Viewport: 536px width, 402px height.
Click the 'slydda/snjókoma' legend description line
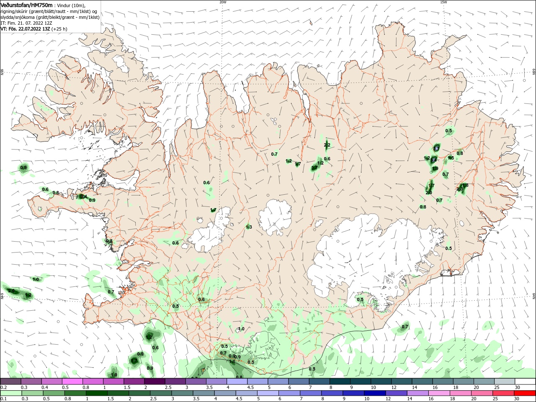(50, 17)
